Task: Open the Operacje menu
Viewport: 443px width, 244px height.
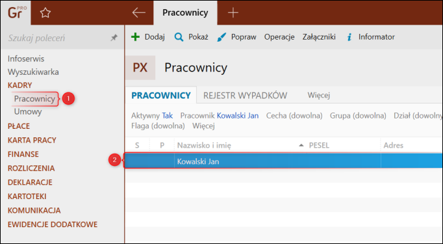Action: (279, 37)
